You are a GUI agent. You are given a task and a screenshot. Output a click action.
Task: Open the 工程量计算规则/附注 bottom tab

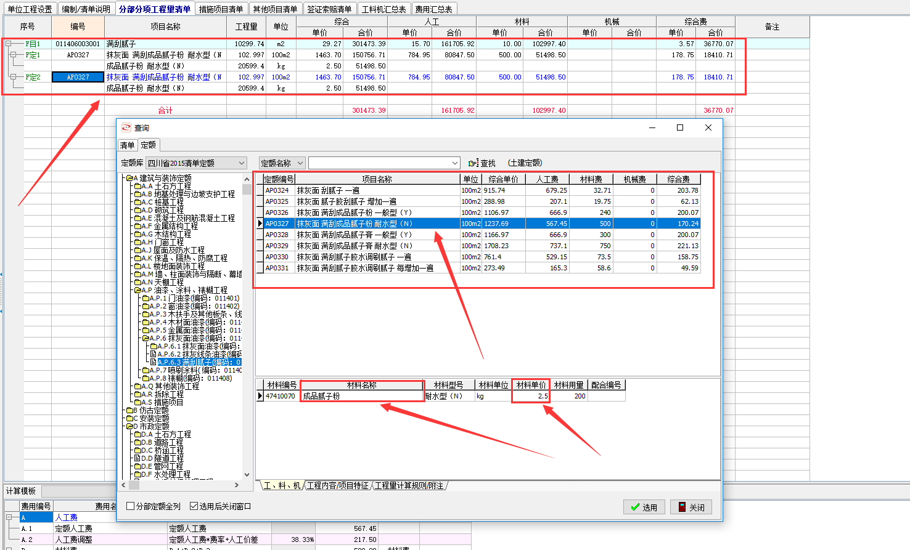click(409, 486)
